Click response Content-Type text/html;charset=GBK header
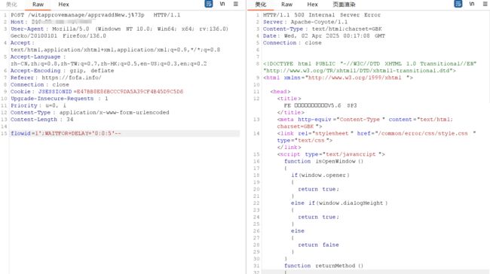The width and height of the screenshot is (490, 274). [x=322, y=29]
